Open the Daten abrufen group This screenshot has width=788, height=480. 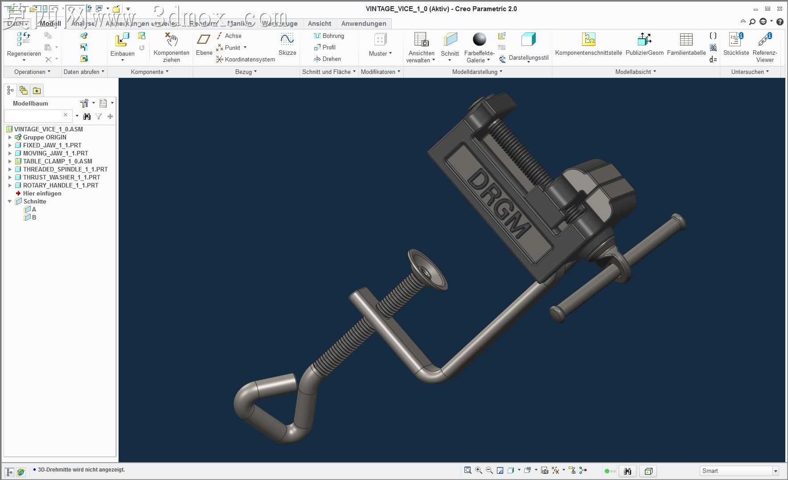84,72
